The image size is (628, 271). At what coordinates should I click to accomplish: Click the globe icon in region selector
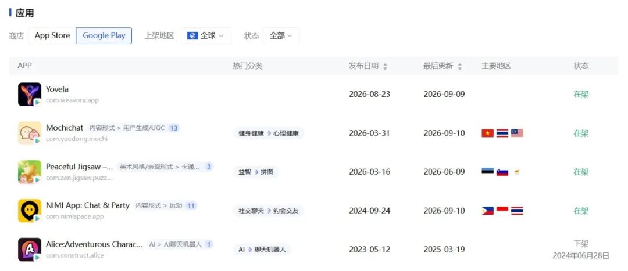[192, 35]
